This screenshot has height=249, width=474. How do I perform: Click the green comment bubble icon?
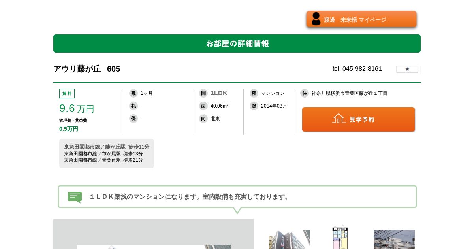click(75, 197)
